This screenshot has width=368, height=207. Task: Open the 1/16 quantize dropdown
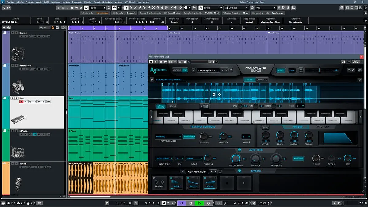(x=266, y=8)
